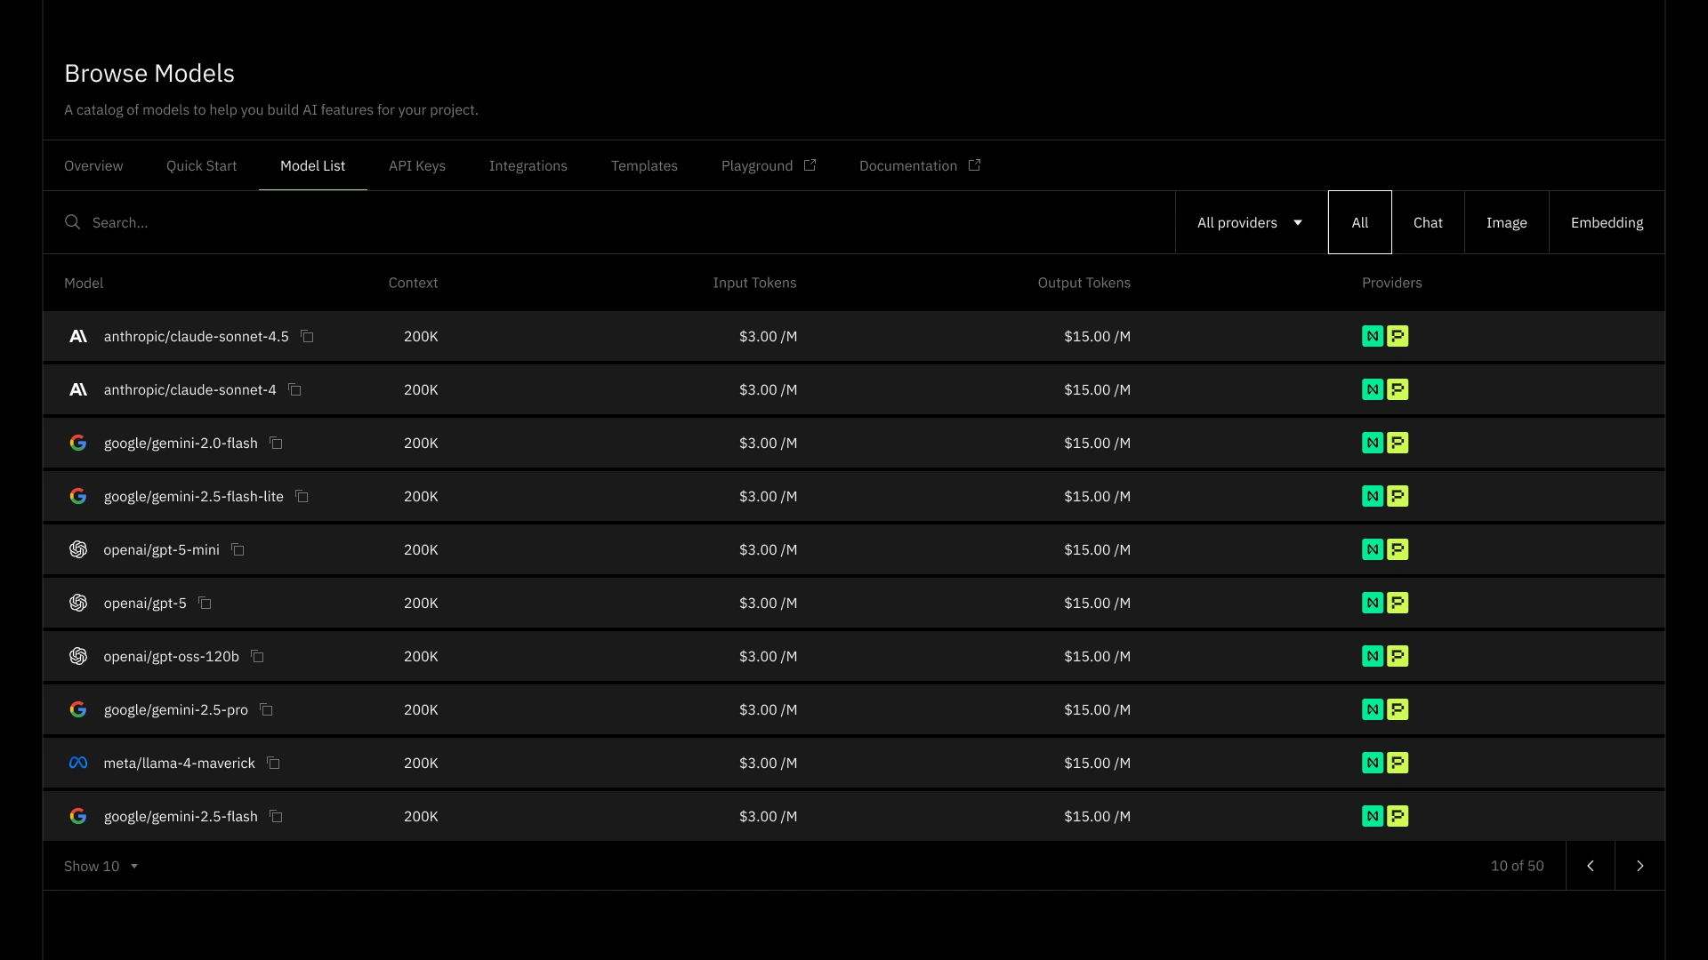Select the All model type filter
Viewport: 1708px width, 960px height.
pyautogui.click(x=1359, y=222)
